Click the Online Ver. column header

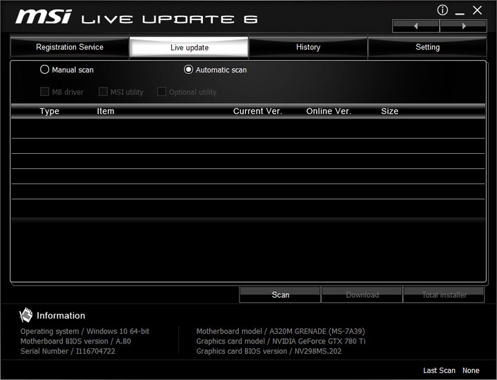(329, 111)
